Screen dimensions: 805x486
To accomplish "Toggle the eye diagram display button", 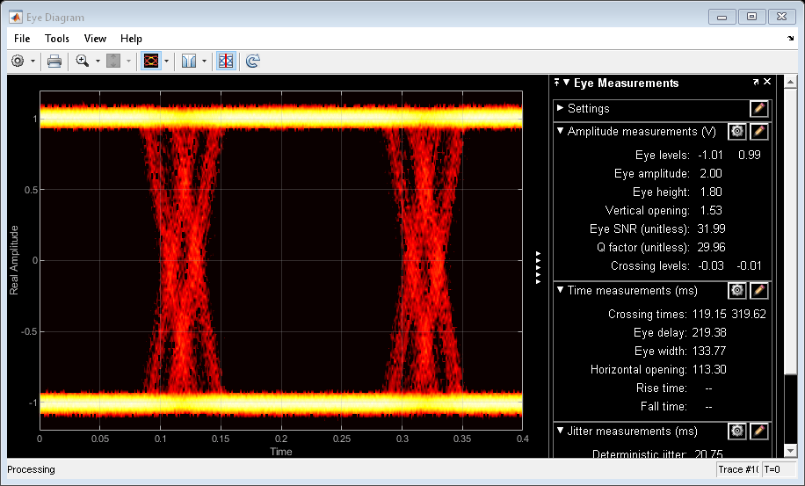I will coord(150,61).
